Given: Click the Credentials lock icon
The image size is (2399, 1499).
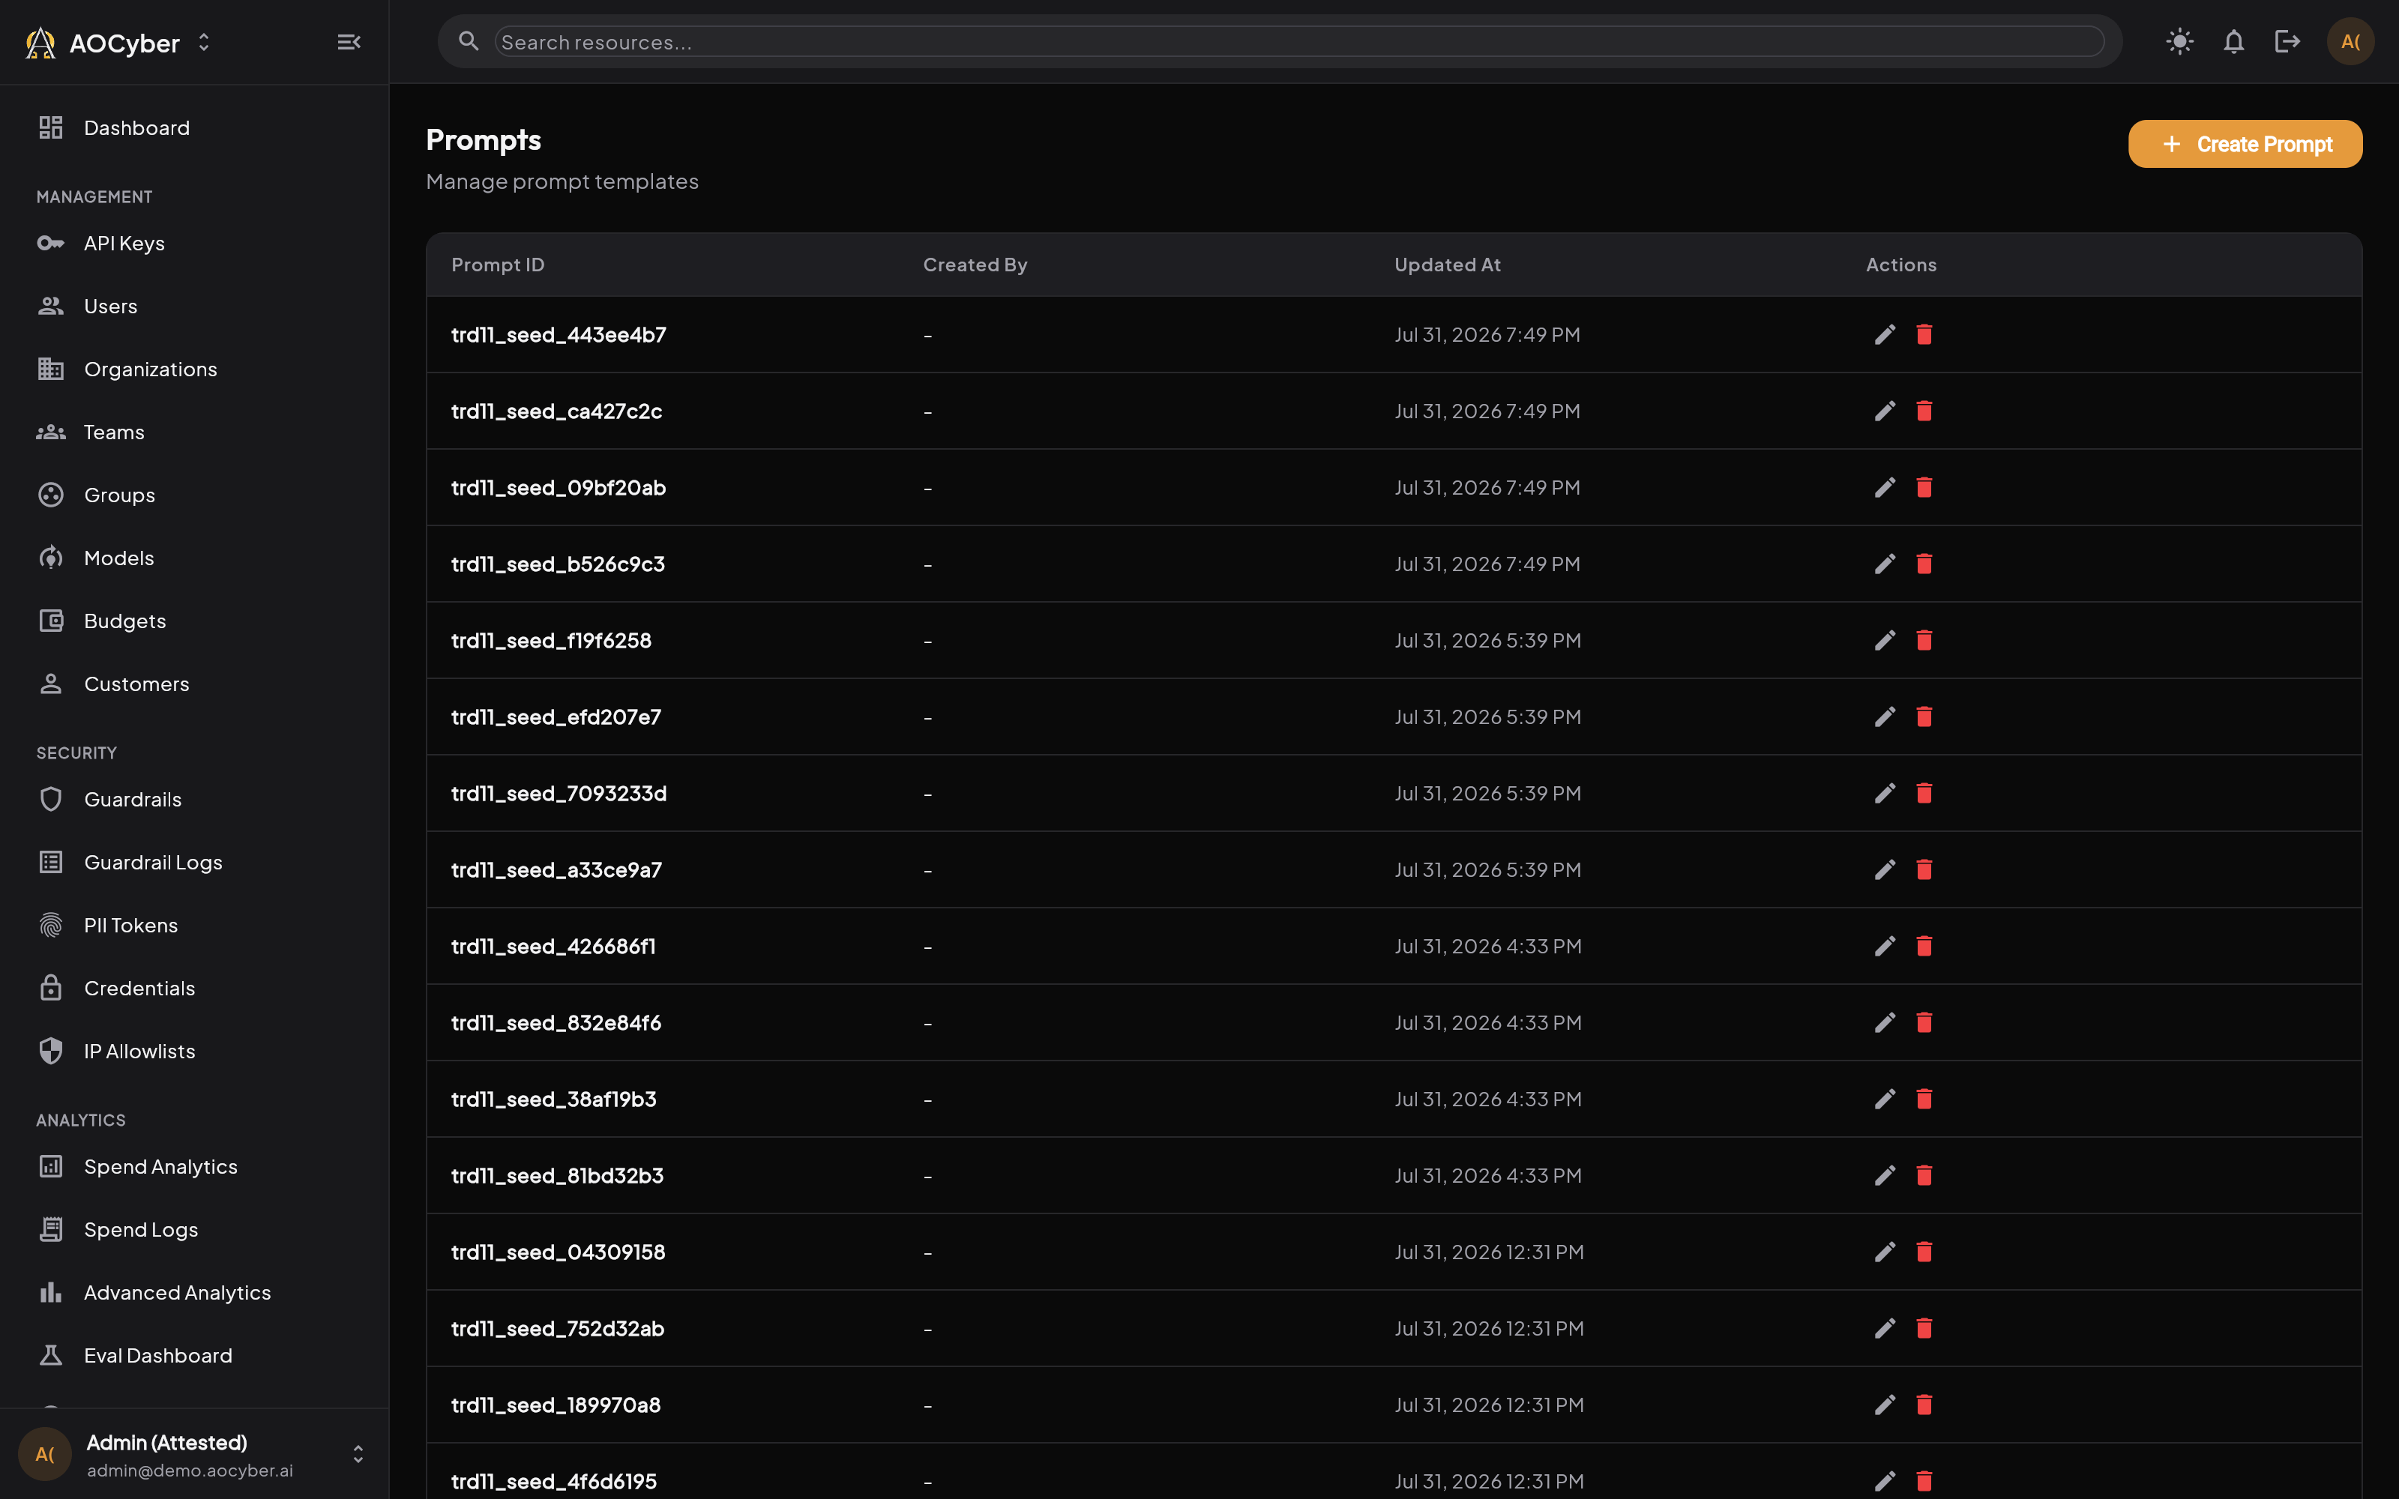Looking at the screenshot, I should pyautogui.click(x=50, y=989).
